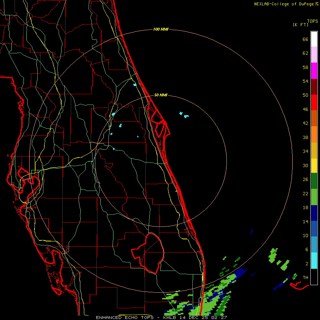Screen dimensions: 320x320
Task: Click the 46 legend value
Action: (305, 110)
